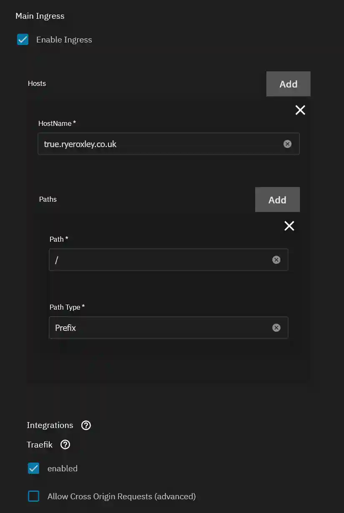The image size is (344, 513).
Task: Add a new path under Paths
Action: tap(277, 199)
